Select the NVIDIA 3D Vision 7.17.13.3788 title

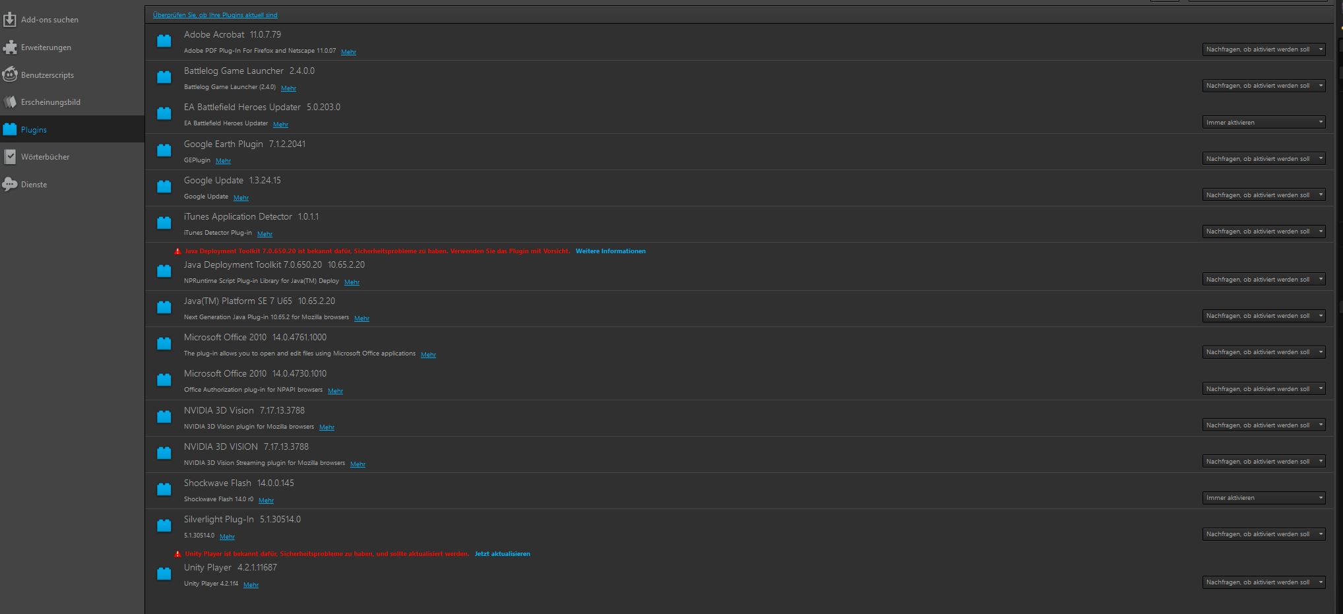pos(244,410)
